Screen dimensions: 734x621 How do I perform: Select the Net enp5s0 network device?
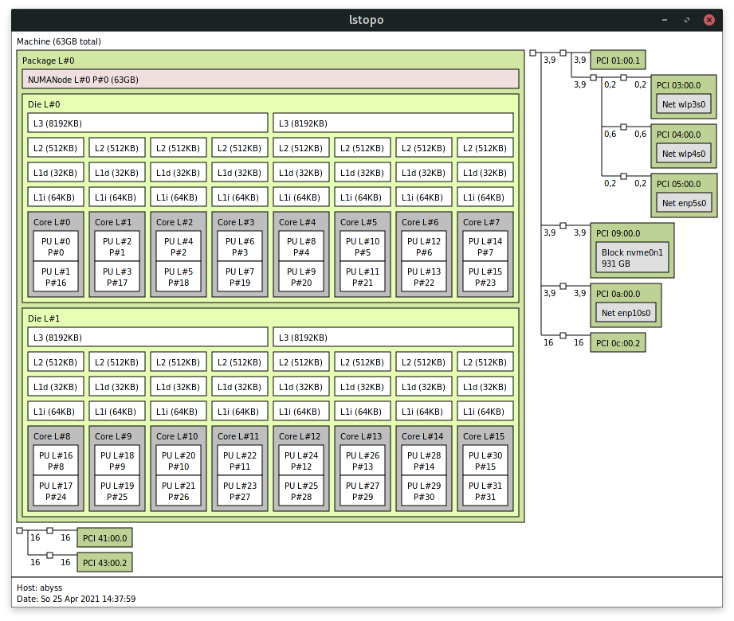(684, 203)
